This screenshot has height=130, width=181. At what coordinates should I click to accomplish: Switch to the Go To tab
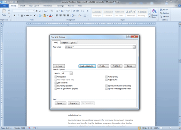click(73, 42)
